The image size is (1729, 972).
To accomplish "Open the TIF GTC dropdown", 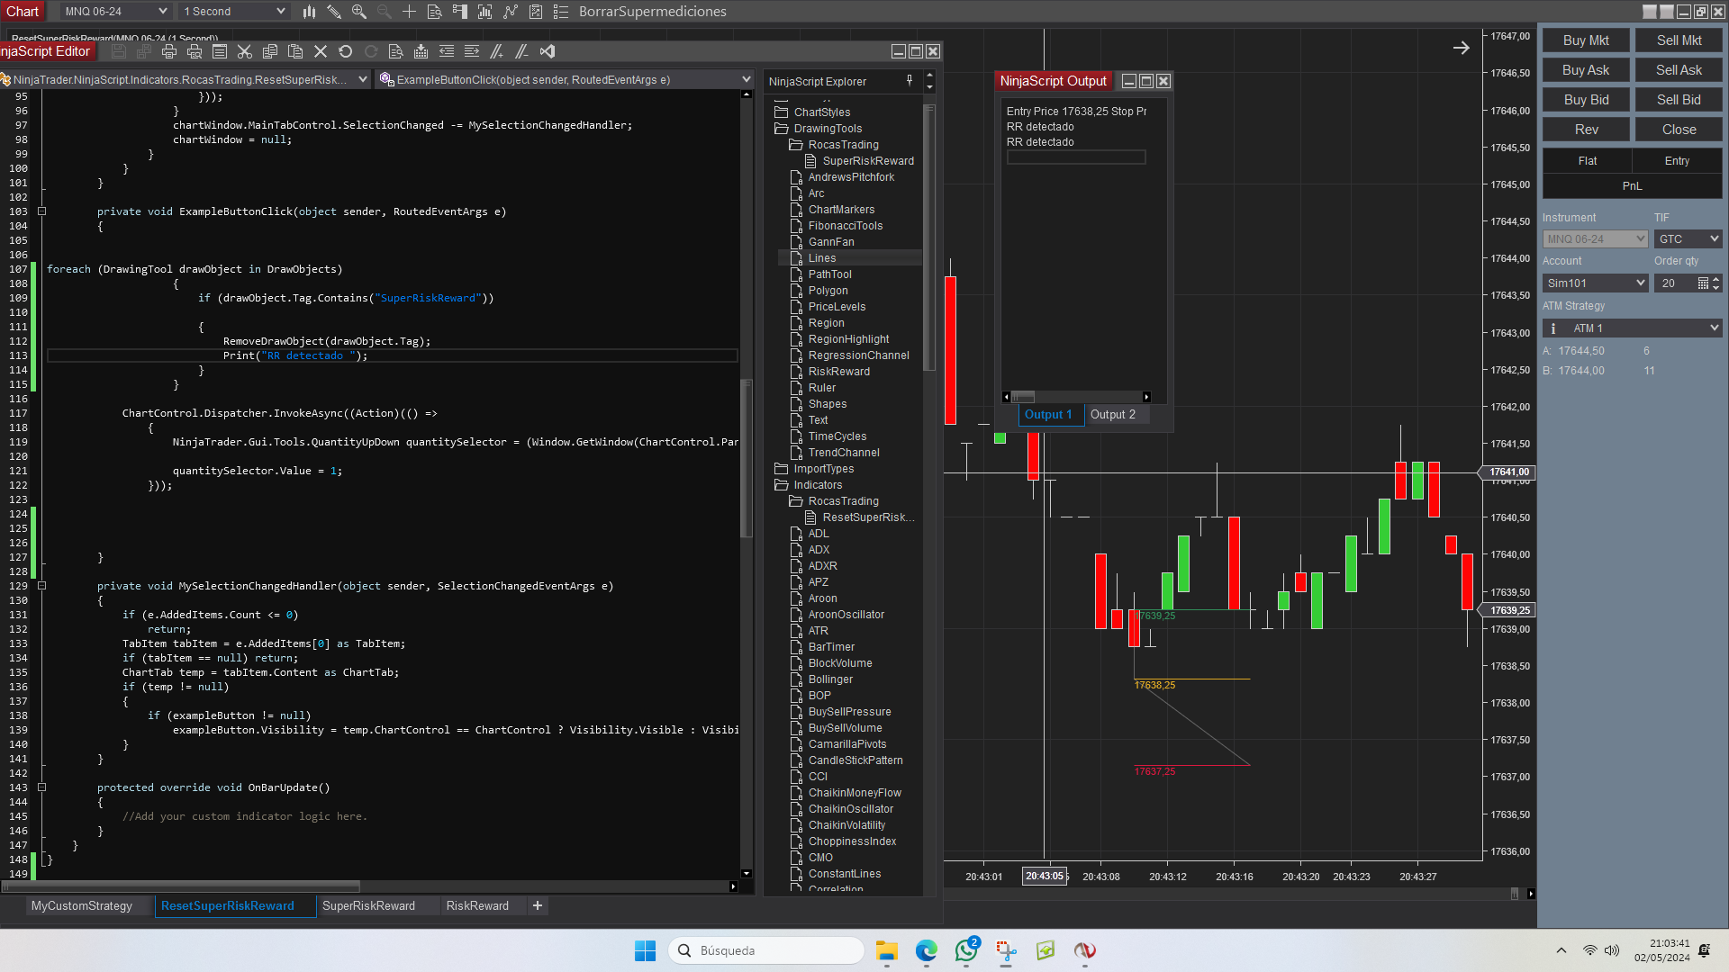I will [1688, 238].
